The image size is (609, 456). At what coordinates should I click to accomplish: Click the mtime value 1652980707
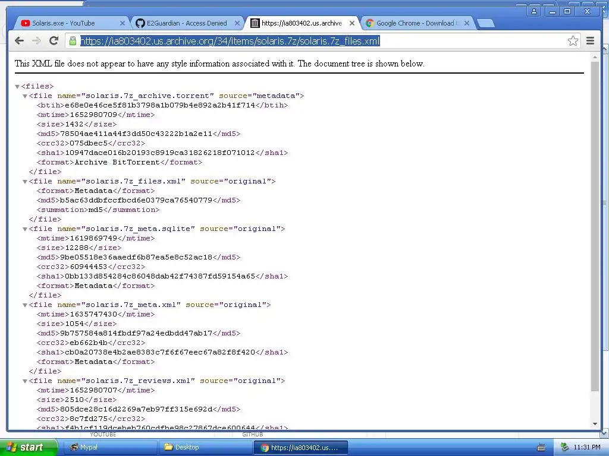point(93,391)
